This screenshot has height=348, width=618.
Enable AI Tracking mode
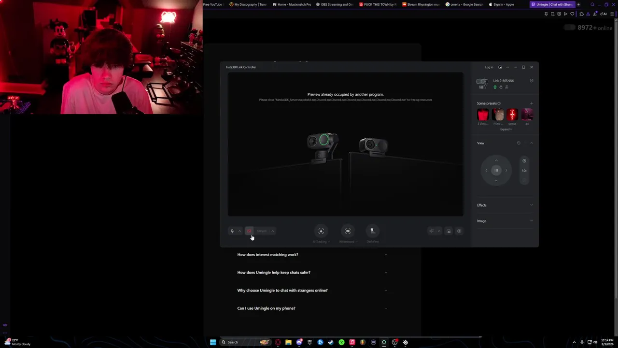point(321,231)
